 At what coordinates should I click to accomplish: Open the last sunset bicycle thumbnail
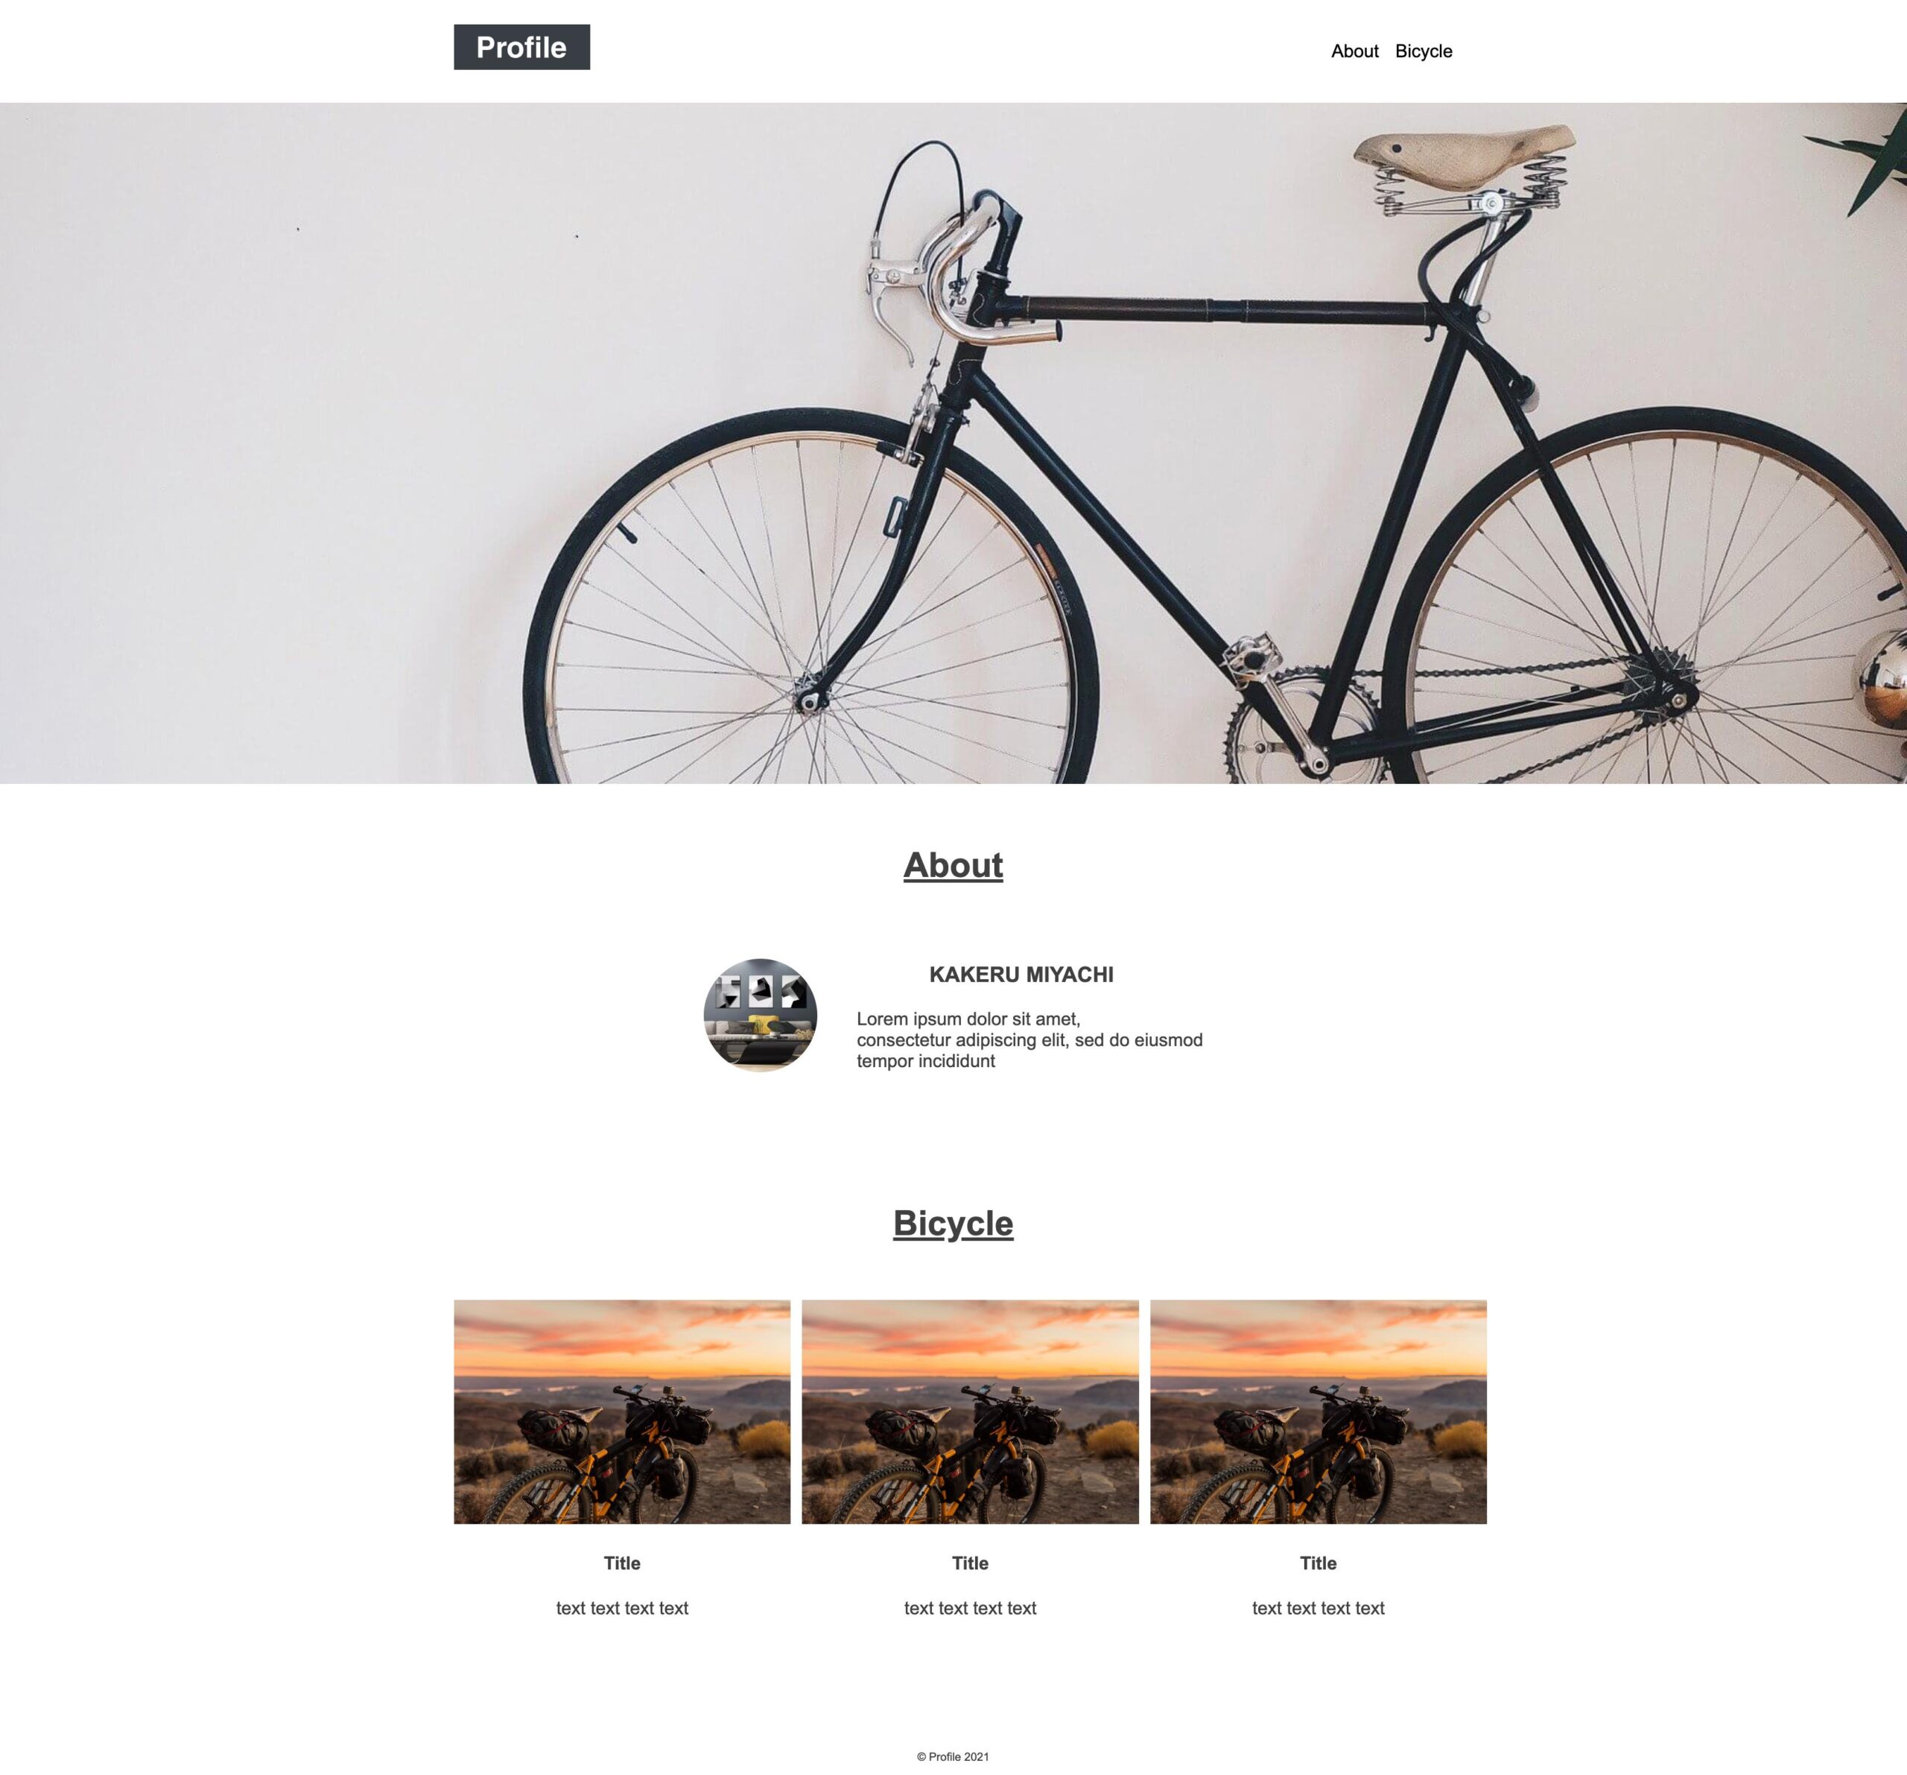1318,1411
